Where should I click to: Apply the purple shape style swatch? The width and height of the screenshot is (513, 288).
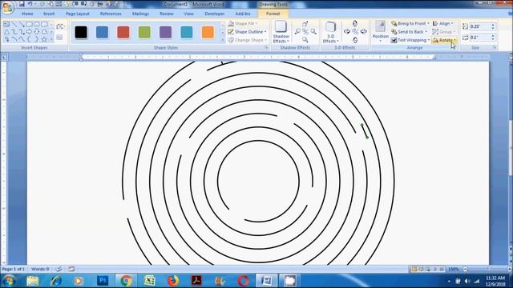(x=166, y=32)
